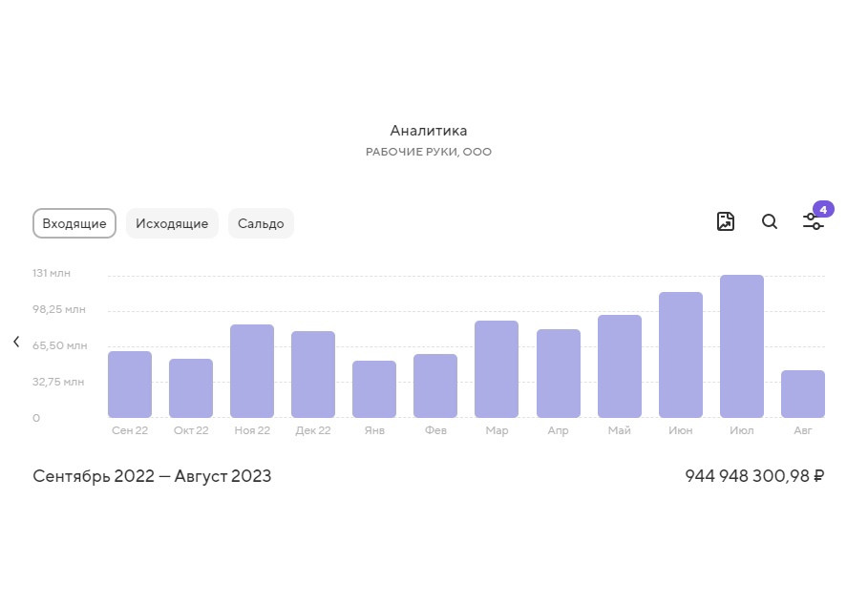Select the Сен 22 chart bar
868x604 pixels.
coord(130,385)
